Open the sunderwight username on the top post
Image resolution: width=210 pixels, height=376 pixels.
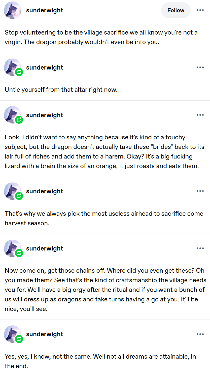(45, 10)
